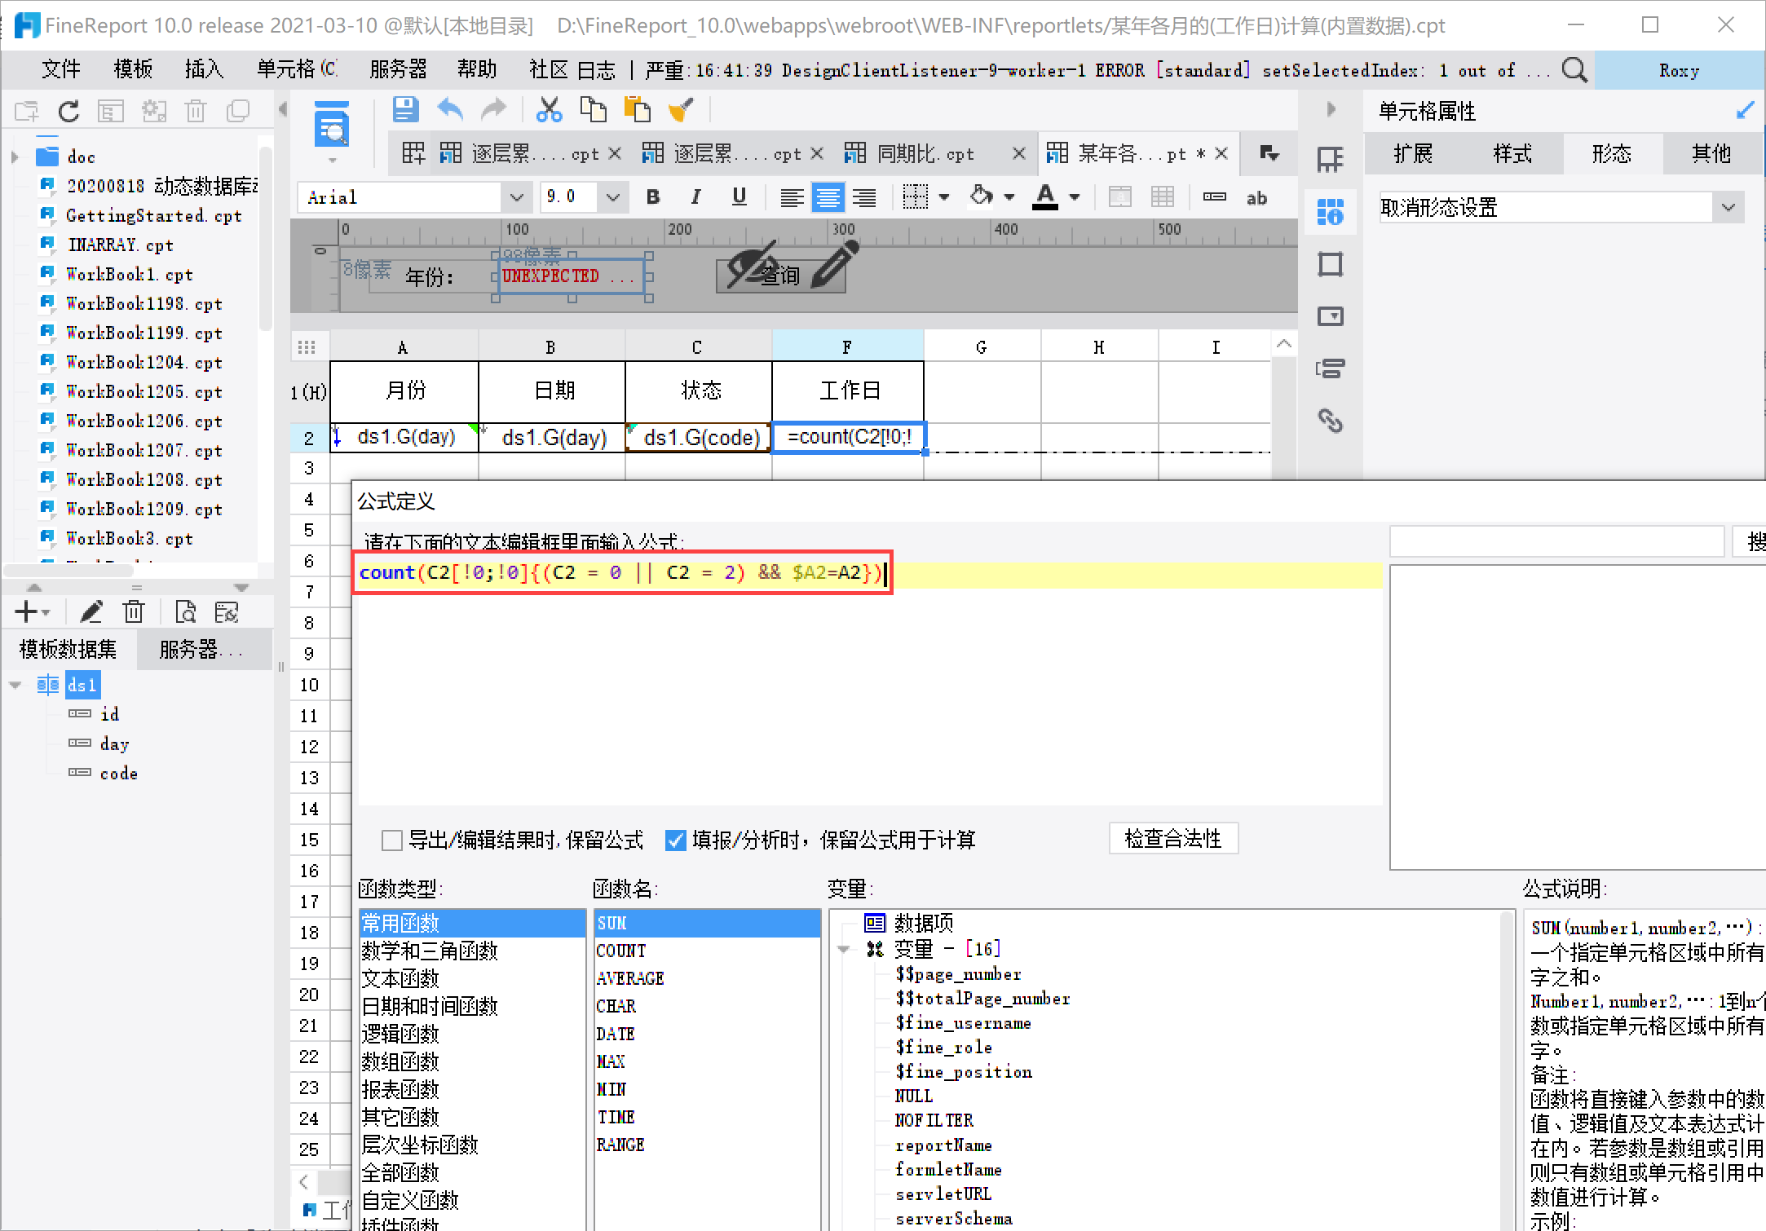1766x1231 pixels.
Task: Click the font color A swatch
Action: pyautogui.click(x=1045, y=197)
